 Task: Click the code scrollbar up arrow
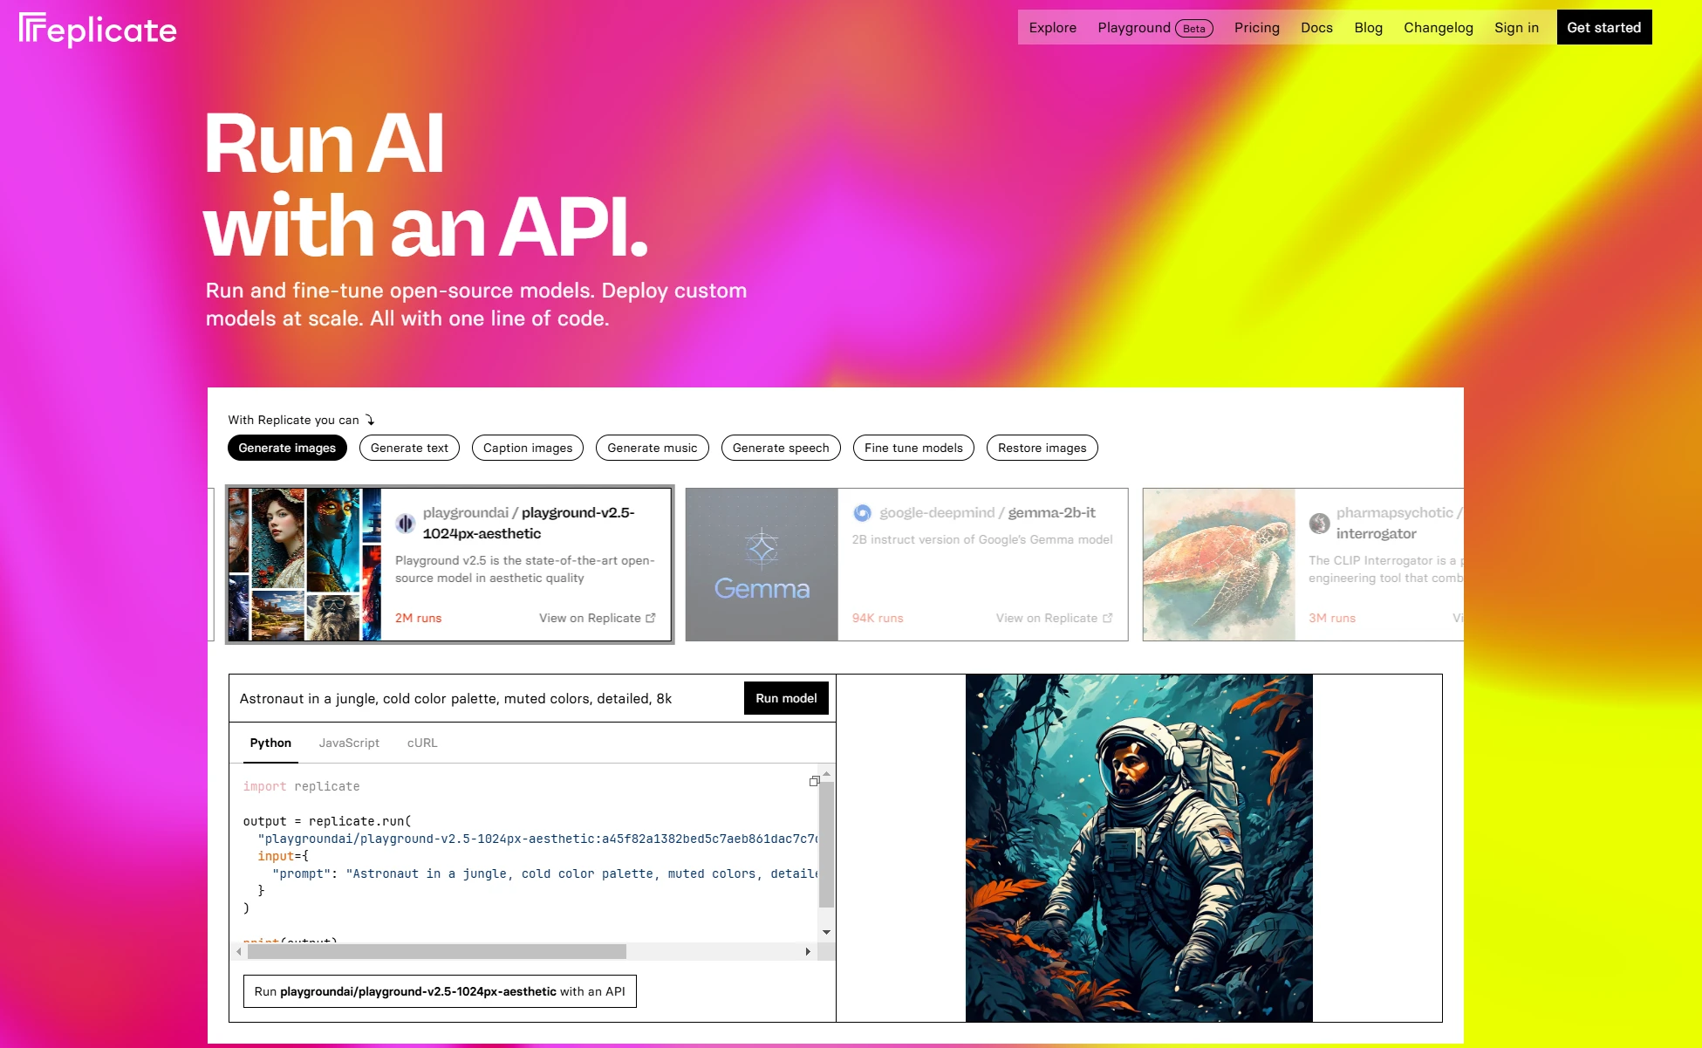826,773
